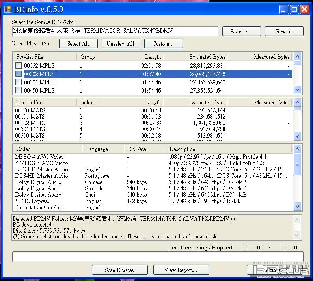Select the 00102.MPLS stream file row
313x281 pixels.
[30, 123]
